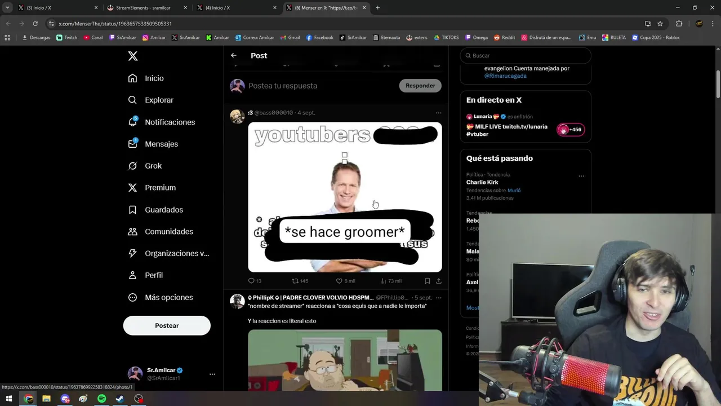Viewport: 721px width, 406px height.
Task: Close the Menser en X tab
Action: 364,8
